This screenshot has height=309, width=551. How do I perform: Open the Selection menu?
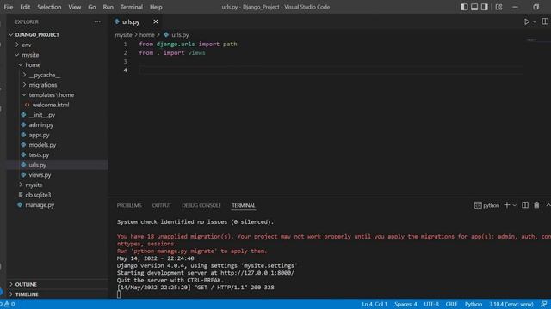point(49,7)
